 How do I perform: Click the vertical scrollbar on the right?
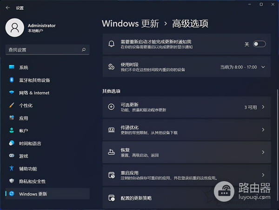tap(277, 144)
